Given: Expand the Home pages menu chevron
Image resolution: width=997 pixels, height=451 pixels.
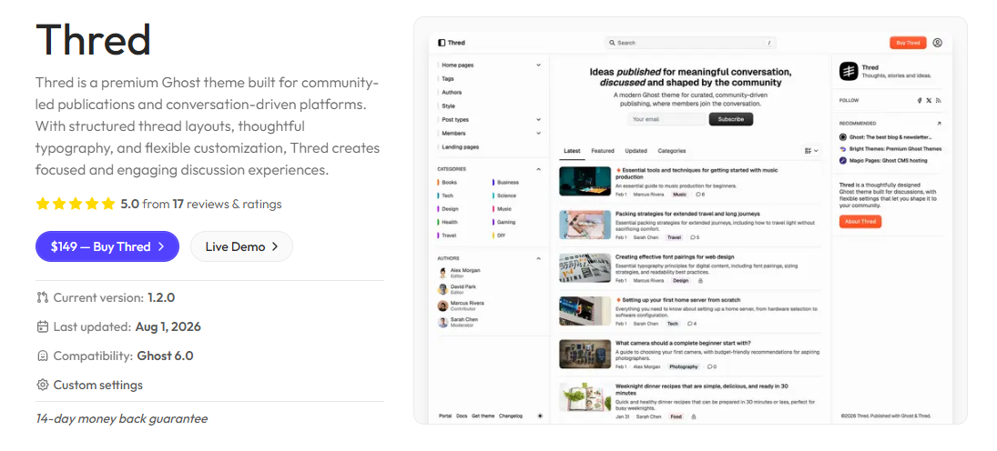Looking at the screenshot, I should coord(538,65).
